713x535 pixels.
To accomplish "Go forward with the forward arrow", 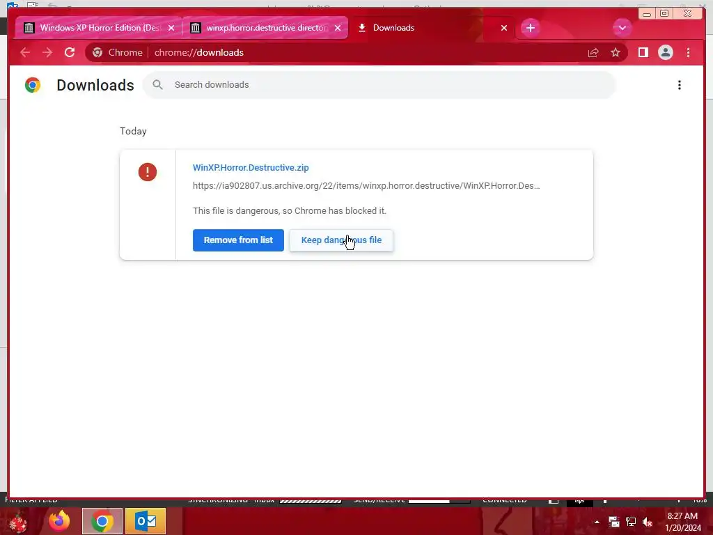I will tap(47, 52).
